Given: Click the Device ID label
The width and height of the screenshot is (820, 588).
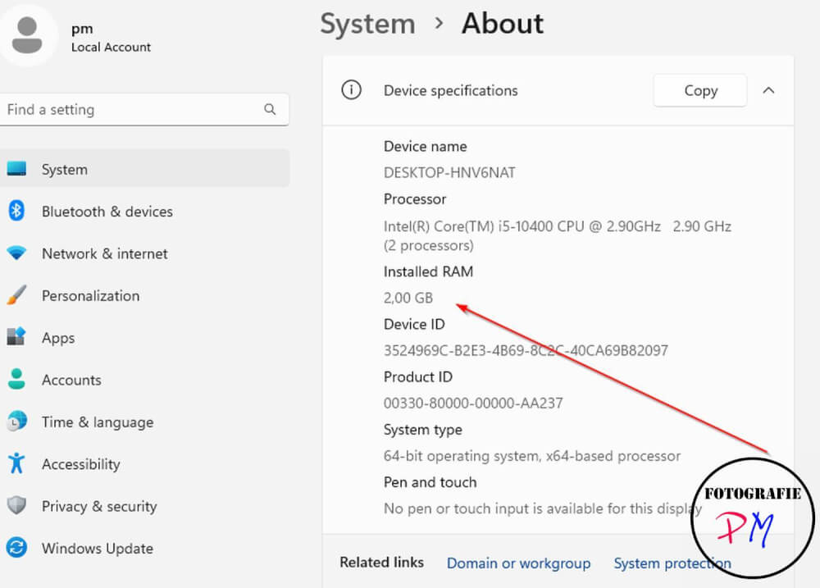Looking at the screenshot, I should (414, 324).
